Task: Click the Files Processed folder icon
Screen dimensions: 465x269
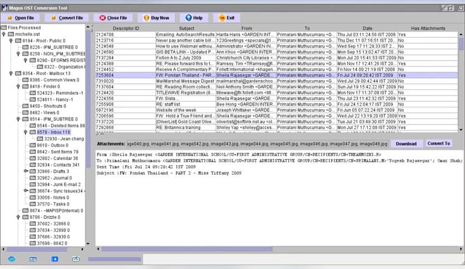Action: pyautogui.click(x=4, y=28)
